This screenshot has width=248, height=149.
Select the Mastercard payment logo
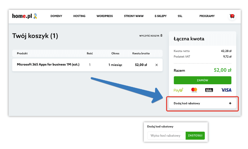pos(194,90)
